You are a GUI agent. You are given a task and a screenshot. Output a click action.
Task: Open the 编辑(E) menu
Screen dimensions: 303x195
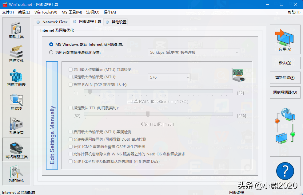point(24,12)
